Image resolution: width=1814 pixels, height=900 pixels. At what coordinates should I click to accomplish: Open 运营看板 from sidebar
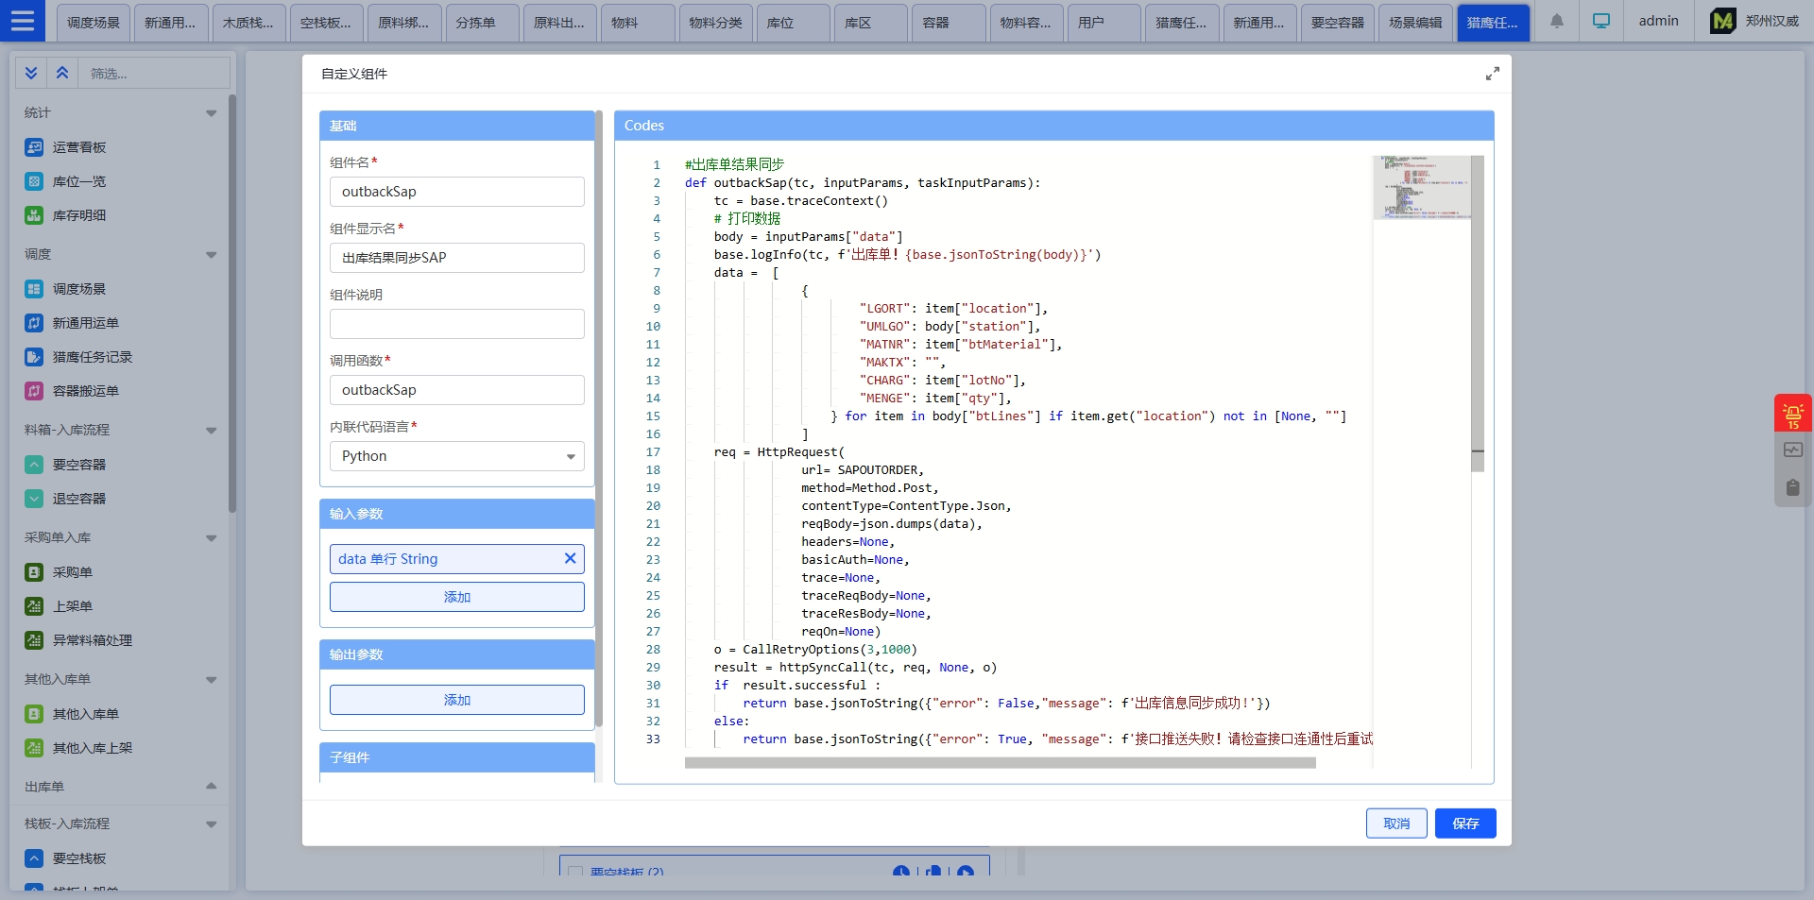tap(79, 147)
